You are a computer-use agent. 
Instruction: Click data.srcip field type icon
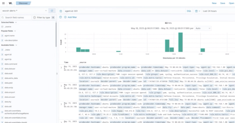(x=2, y=88)
